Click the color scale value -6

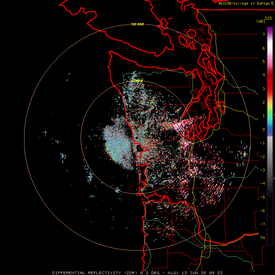coord(262,211)
